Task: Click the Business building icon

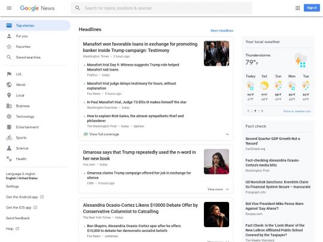Action: point(9,106)
